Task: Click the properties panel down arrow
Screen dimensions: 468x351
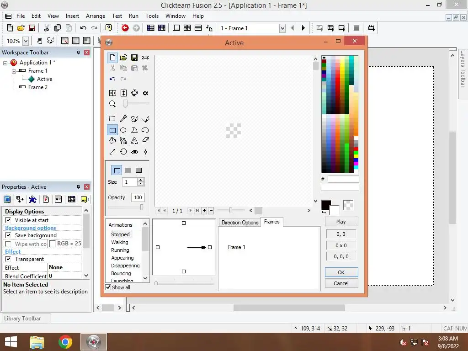Action: coord(86,276)
